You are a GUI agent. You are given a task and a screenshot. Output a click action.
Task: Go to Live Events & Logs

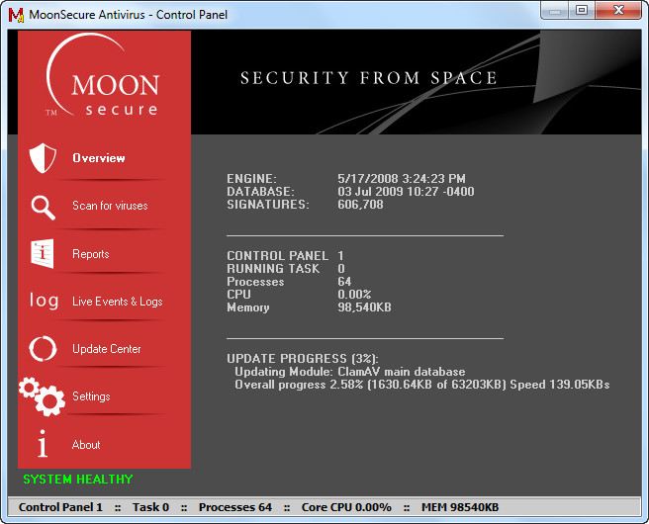click(x=118, y=302)
